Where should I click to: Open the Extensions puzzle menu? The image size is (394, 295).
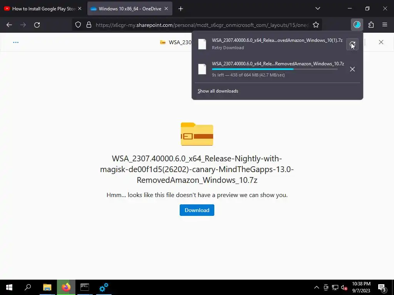tap(371, 25)
